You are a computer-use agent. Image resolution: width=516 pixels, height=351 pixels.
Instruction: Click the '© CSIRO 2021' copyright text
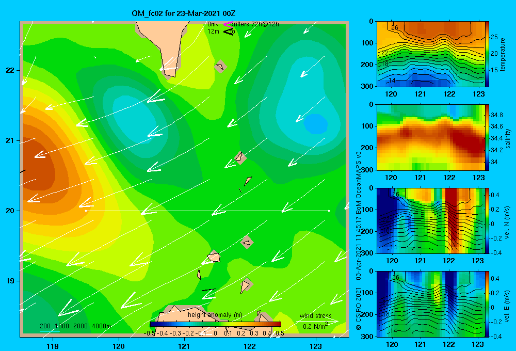tap(359, 309)
